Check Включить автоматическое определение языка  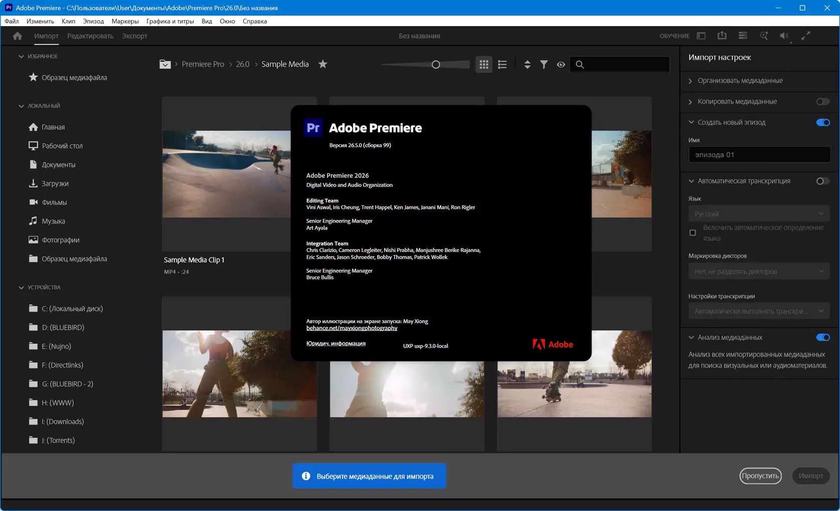pos(693,233)
